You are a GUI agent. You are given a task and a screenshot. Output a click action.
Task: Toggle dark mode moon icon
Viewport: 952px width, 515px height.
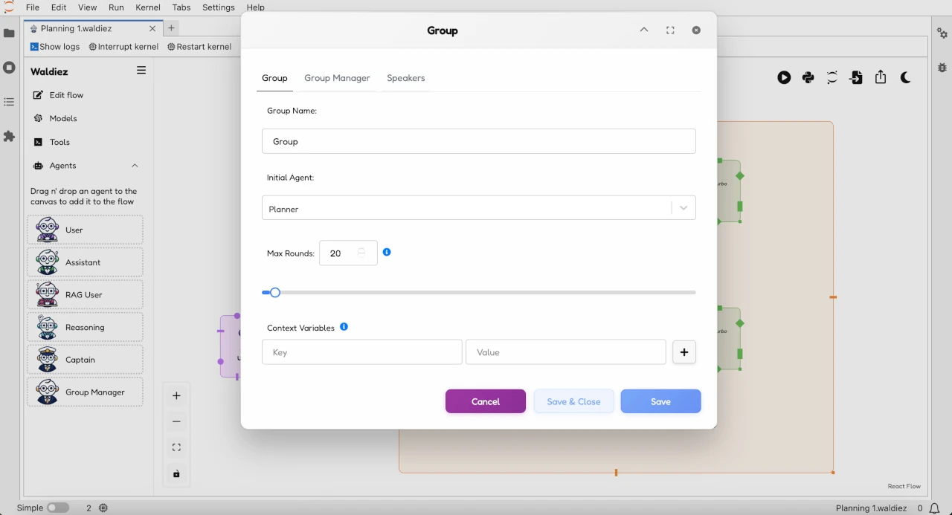click(x=905, y=77)
